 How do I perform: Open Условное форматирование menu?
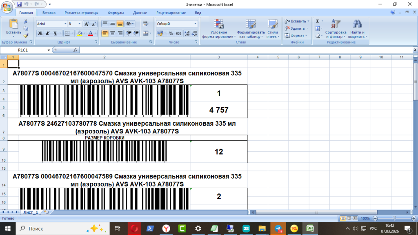(x=219, y=29)
